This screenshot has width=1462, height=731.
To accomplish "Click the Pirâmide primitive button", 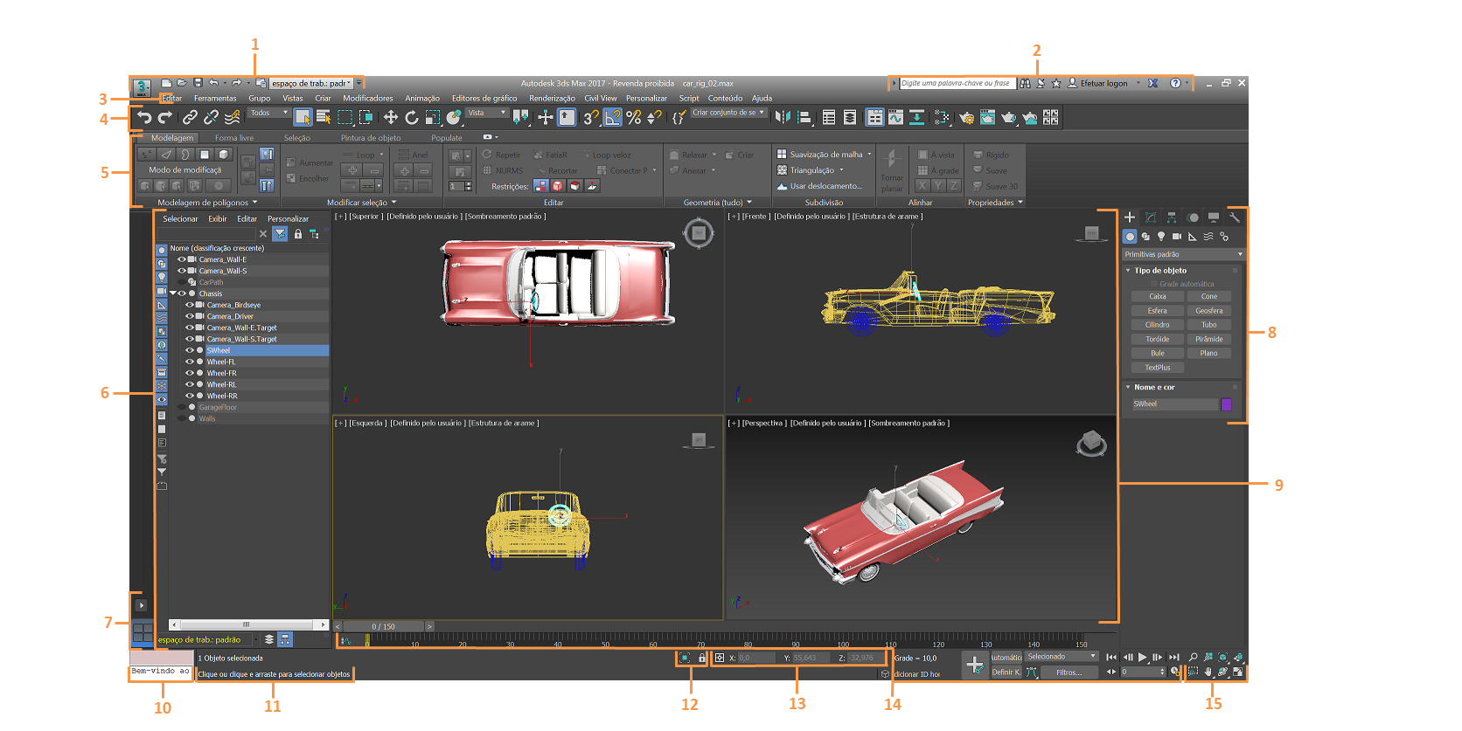I will tap(1209, 339).
